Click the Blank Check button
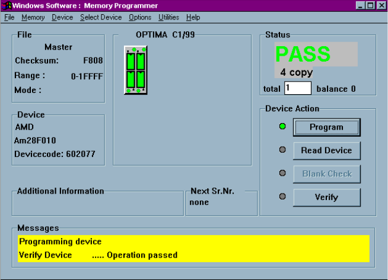 [x=327, y=174]
